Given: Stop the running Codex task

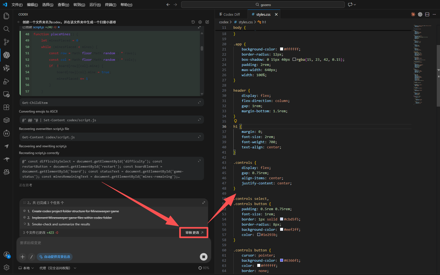Looking at the screenshot, I should (x=203, y=257).
